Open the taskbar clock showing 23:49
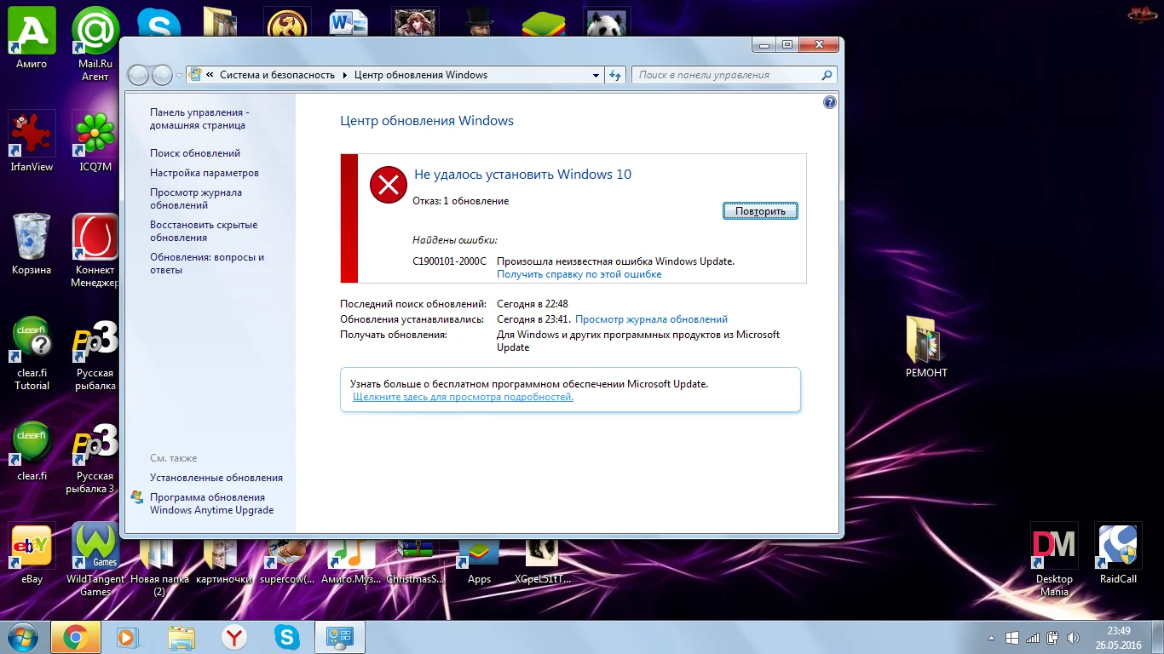Screen dimensions: 1164x654 1119,638
